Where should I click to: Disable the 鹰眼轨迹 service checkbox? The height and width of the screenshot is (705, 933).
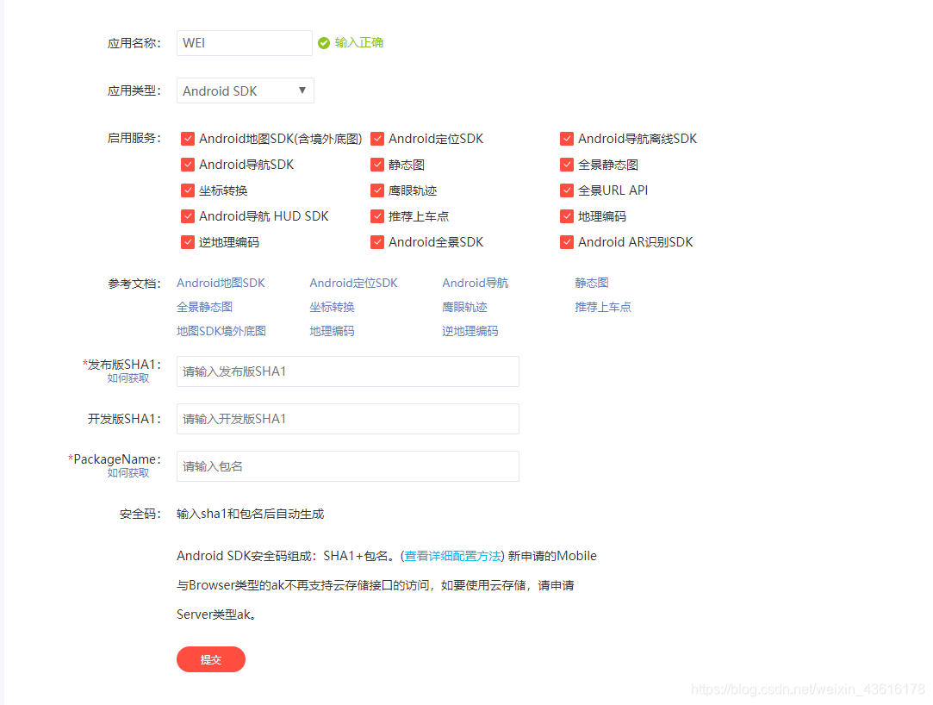pyautogui.click(x=376, y=190)
